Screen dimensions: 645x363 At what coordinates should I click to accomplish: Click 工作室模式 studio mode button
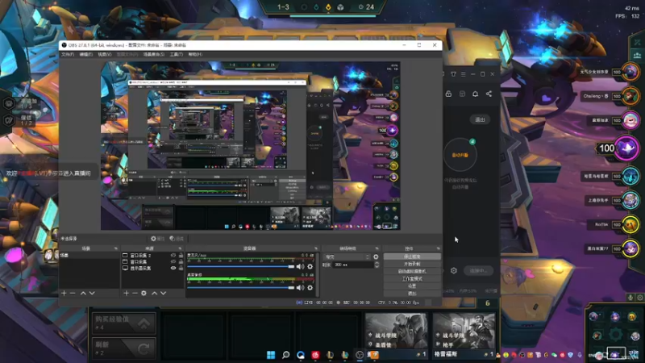(412, 278)
